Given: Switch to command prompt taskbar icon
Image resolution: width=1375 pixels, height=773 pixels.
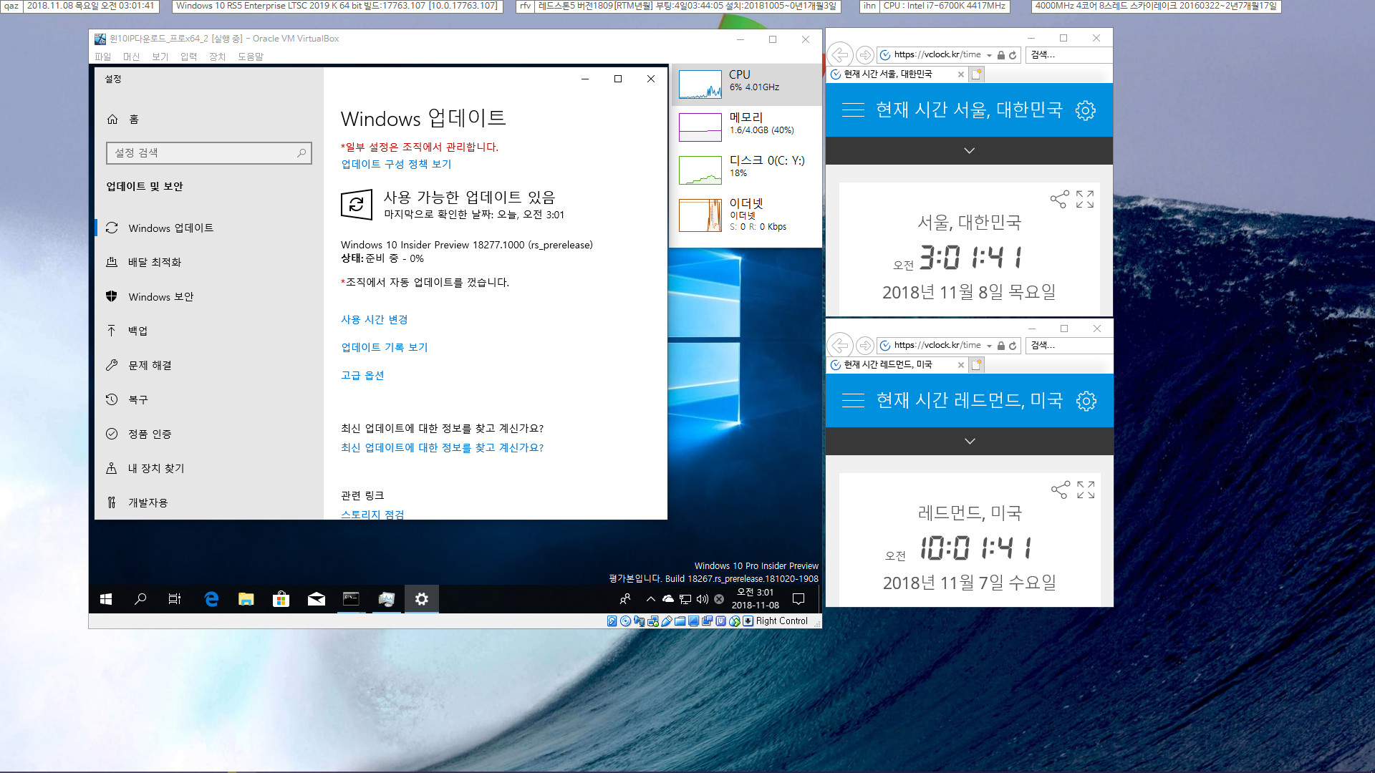Looking at the screenshot, I should [x=351, y=599].
